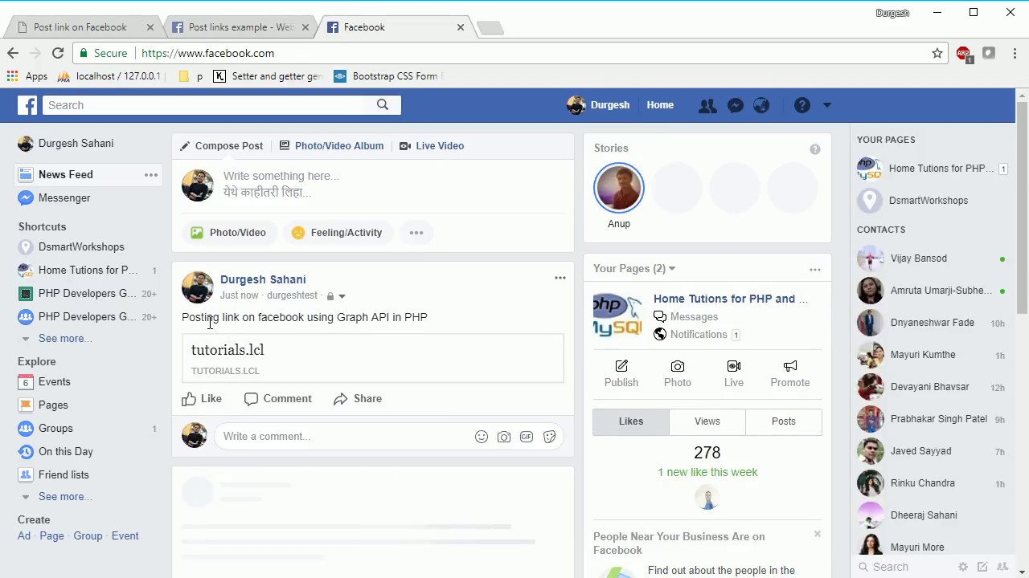Click the Create Ad link
This screenshot has width=1029, height=578.
[x=24, y=536]
